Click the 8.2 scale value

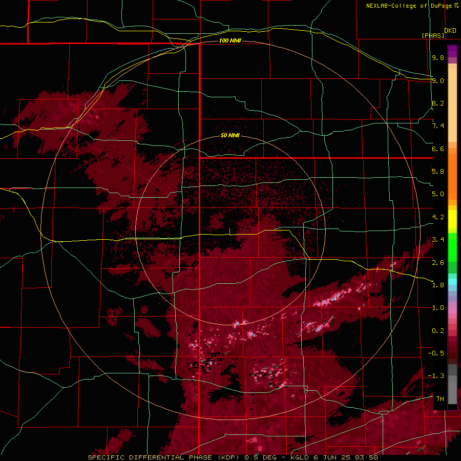438,103
